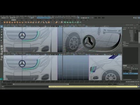Pick the Lasso select tool

point(2,29)
